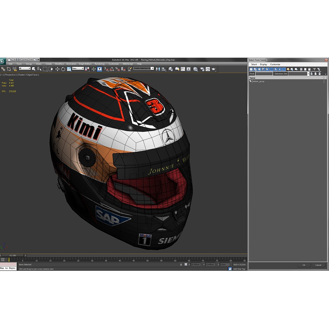Open the quick access toolbar customize arrow

[x=38, y=60]
